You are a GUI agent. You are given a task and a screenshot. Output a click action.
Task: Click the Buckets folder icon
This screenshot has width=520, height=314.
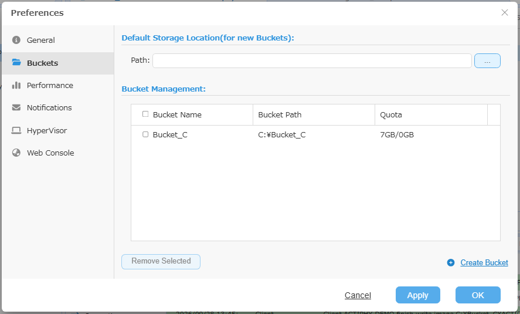point(16,62)
